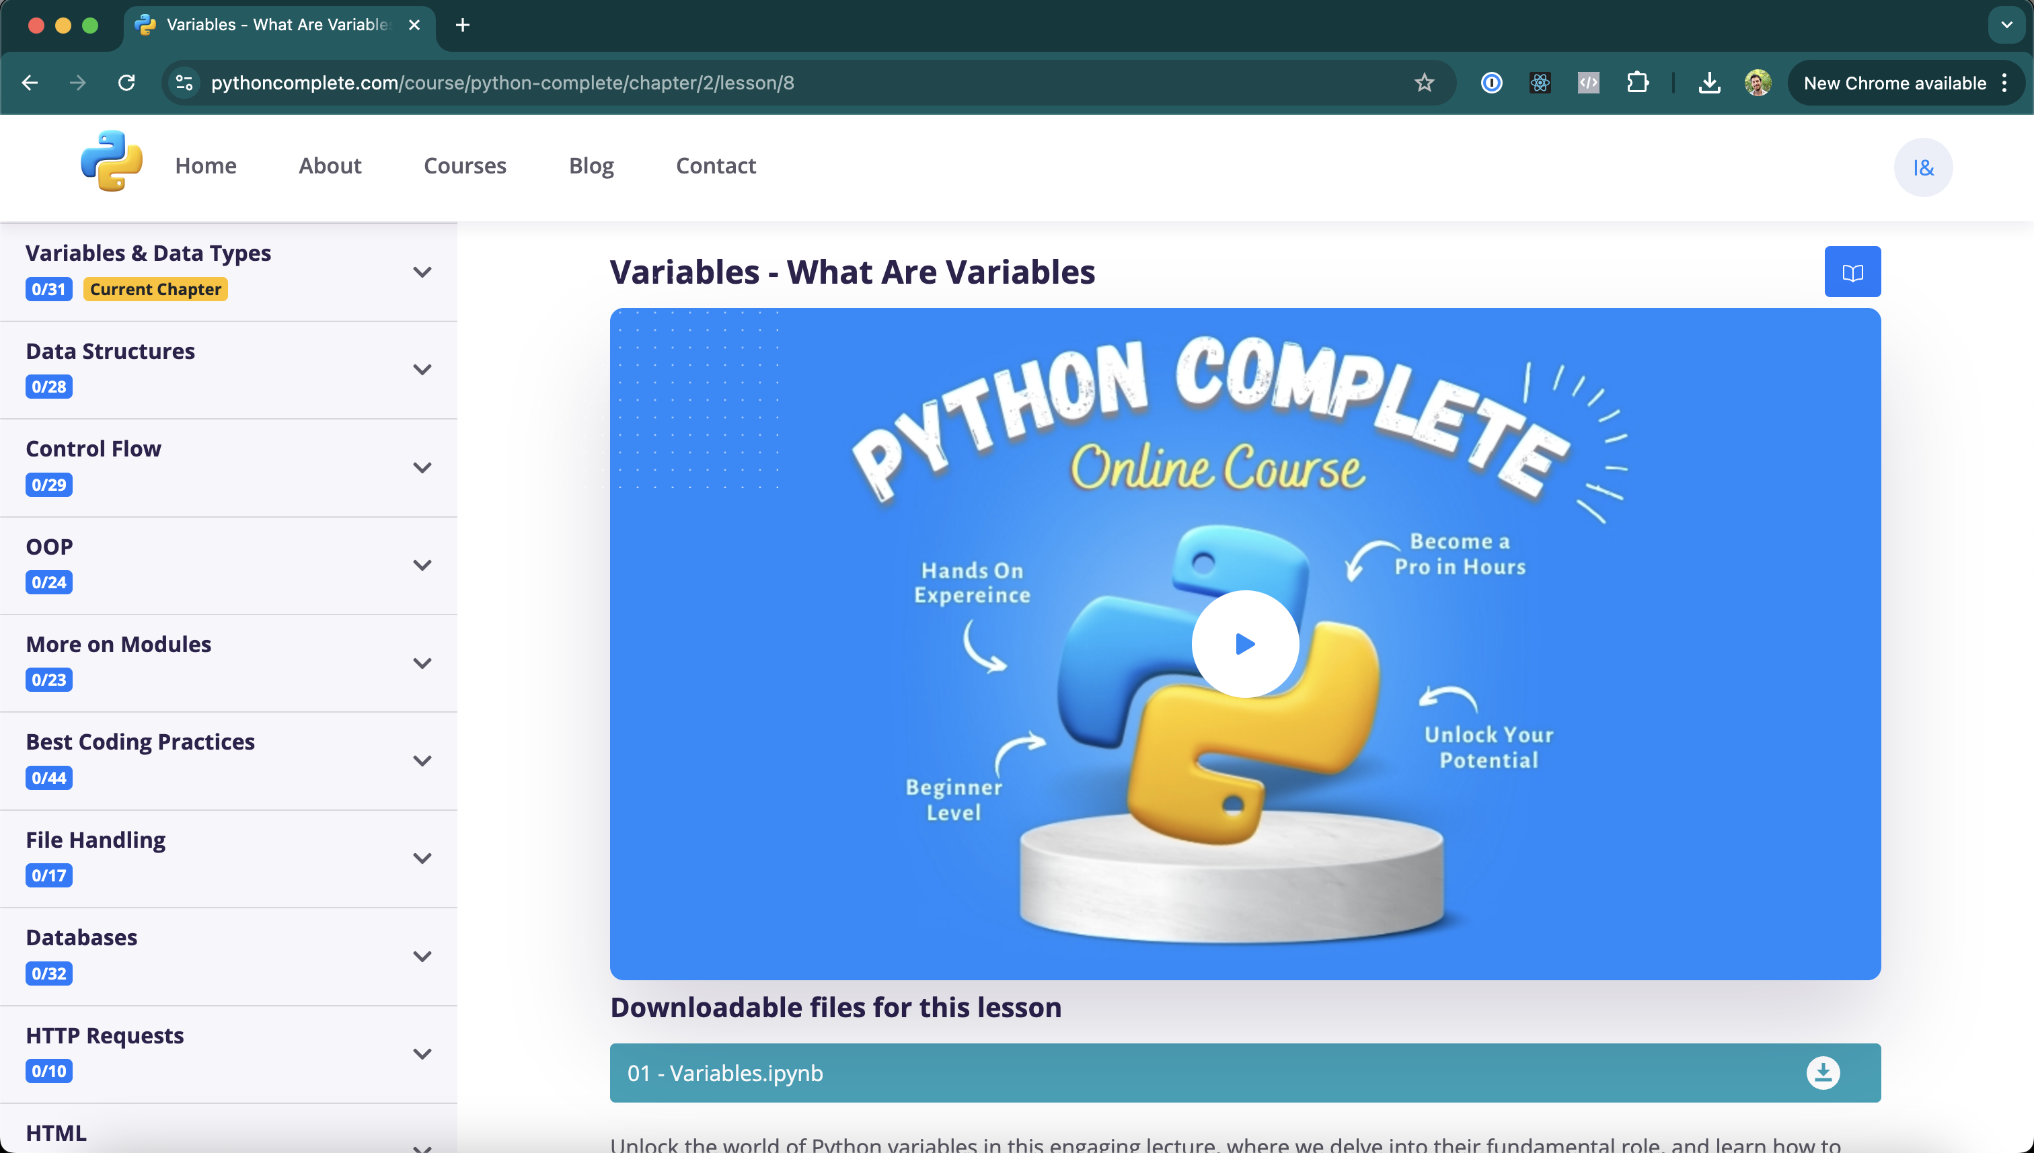Open the code editor extension icon in toolbar
Image resolution: width=2034 pixels, height=1153 pixels.
click(1588, 82)
